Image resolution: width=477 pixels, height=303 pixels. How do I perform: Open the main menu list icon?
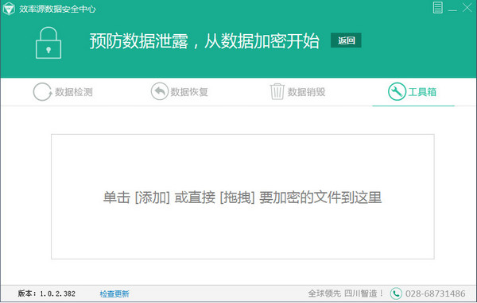point(437,8)
